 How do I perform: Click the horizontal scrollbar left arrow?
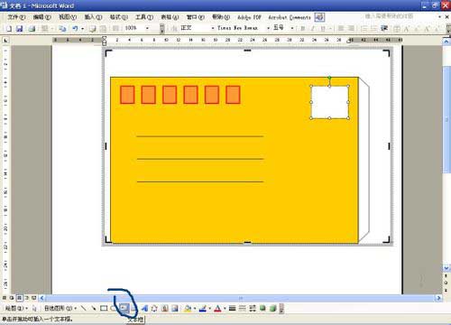(x=42, y=298)
